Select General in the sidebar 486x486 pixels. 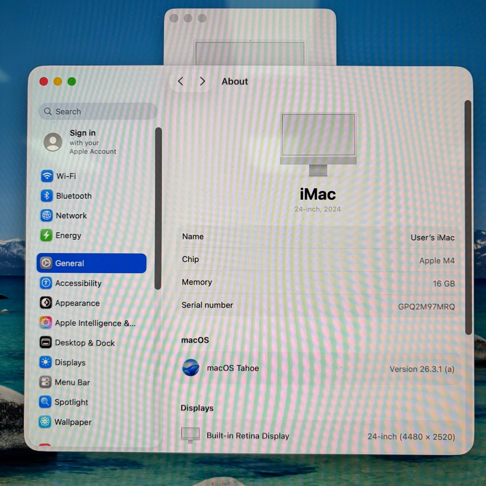tap(91, 263)
